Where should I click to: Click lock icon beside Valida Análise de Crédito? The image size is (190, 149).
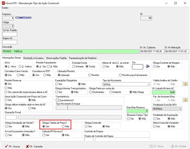(x=185, y=84)
